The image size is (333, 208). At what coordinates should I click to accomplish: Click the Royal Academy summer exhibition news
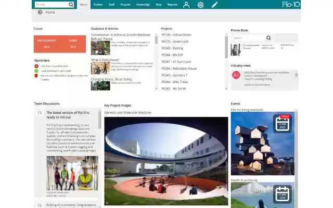coord(267,75)
